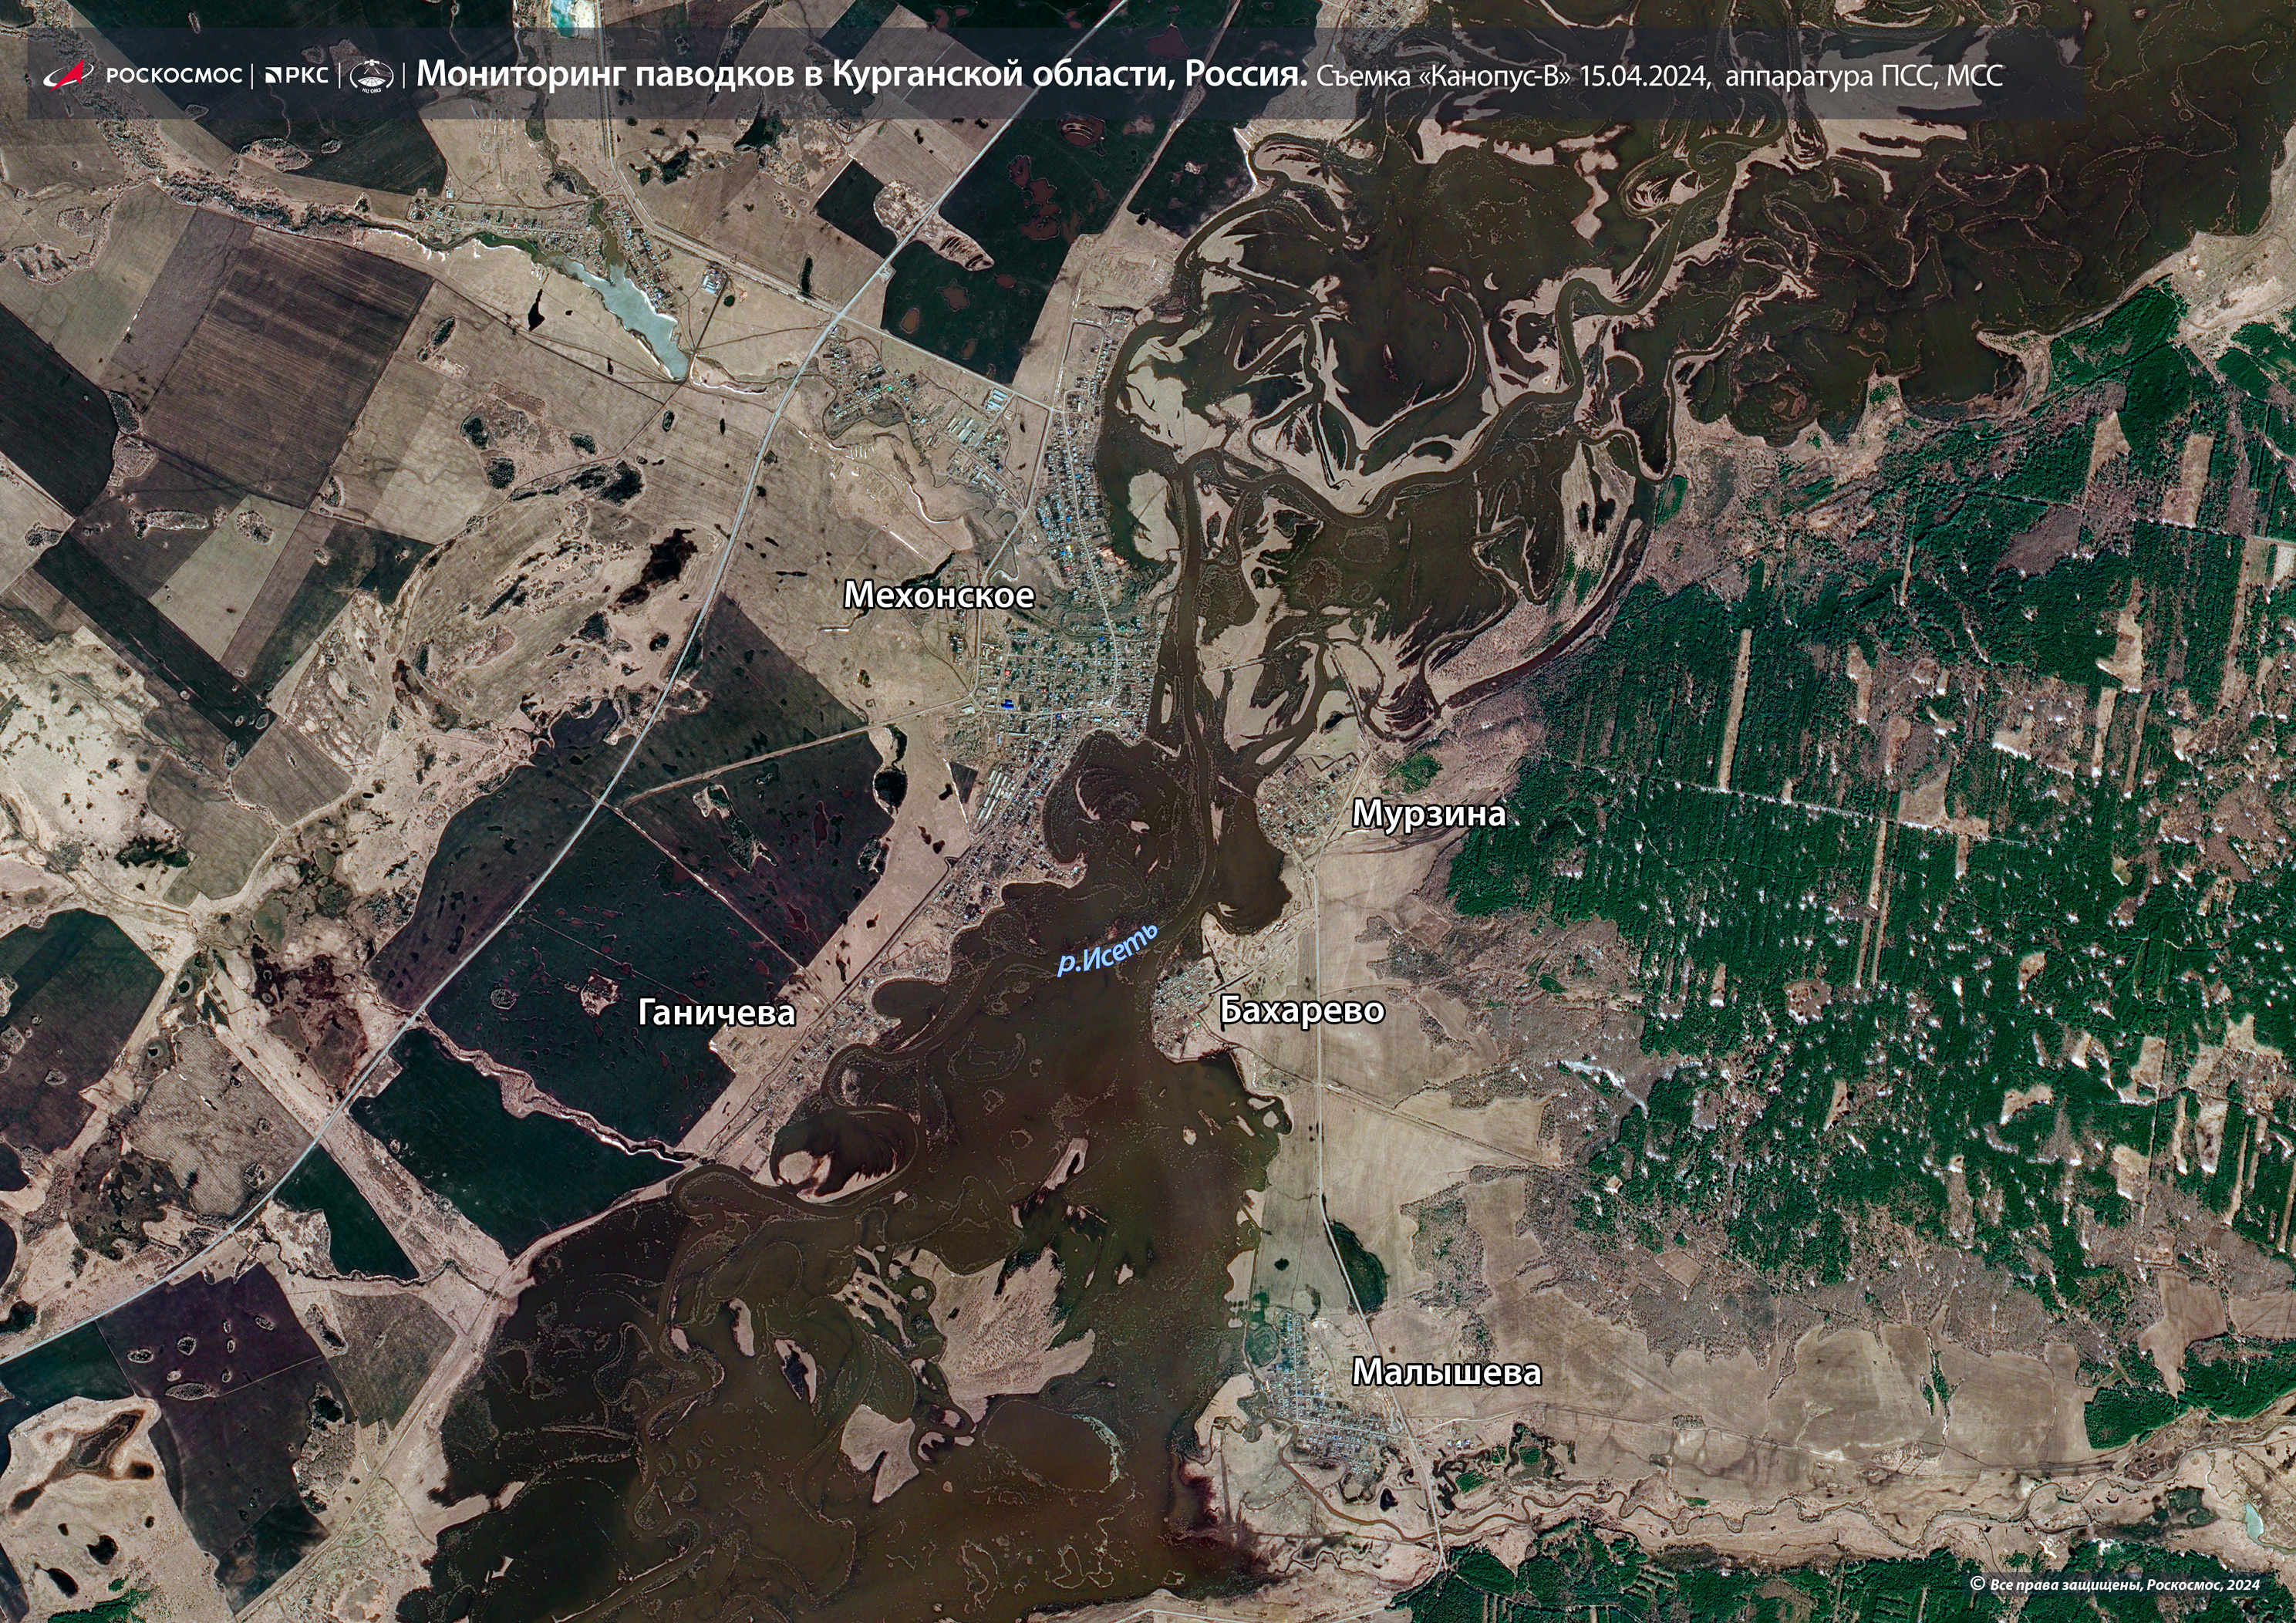Image resolution: width=2296 pixels, height=1623 pixels.
Task: Click the round НЦ ОМЗ satellite emblem
Action: 371,77
